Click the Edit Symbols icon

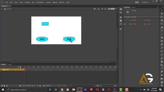(x=98, y=9)
